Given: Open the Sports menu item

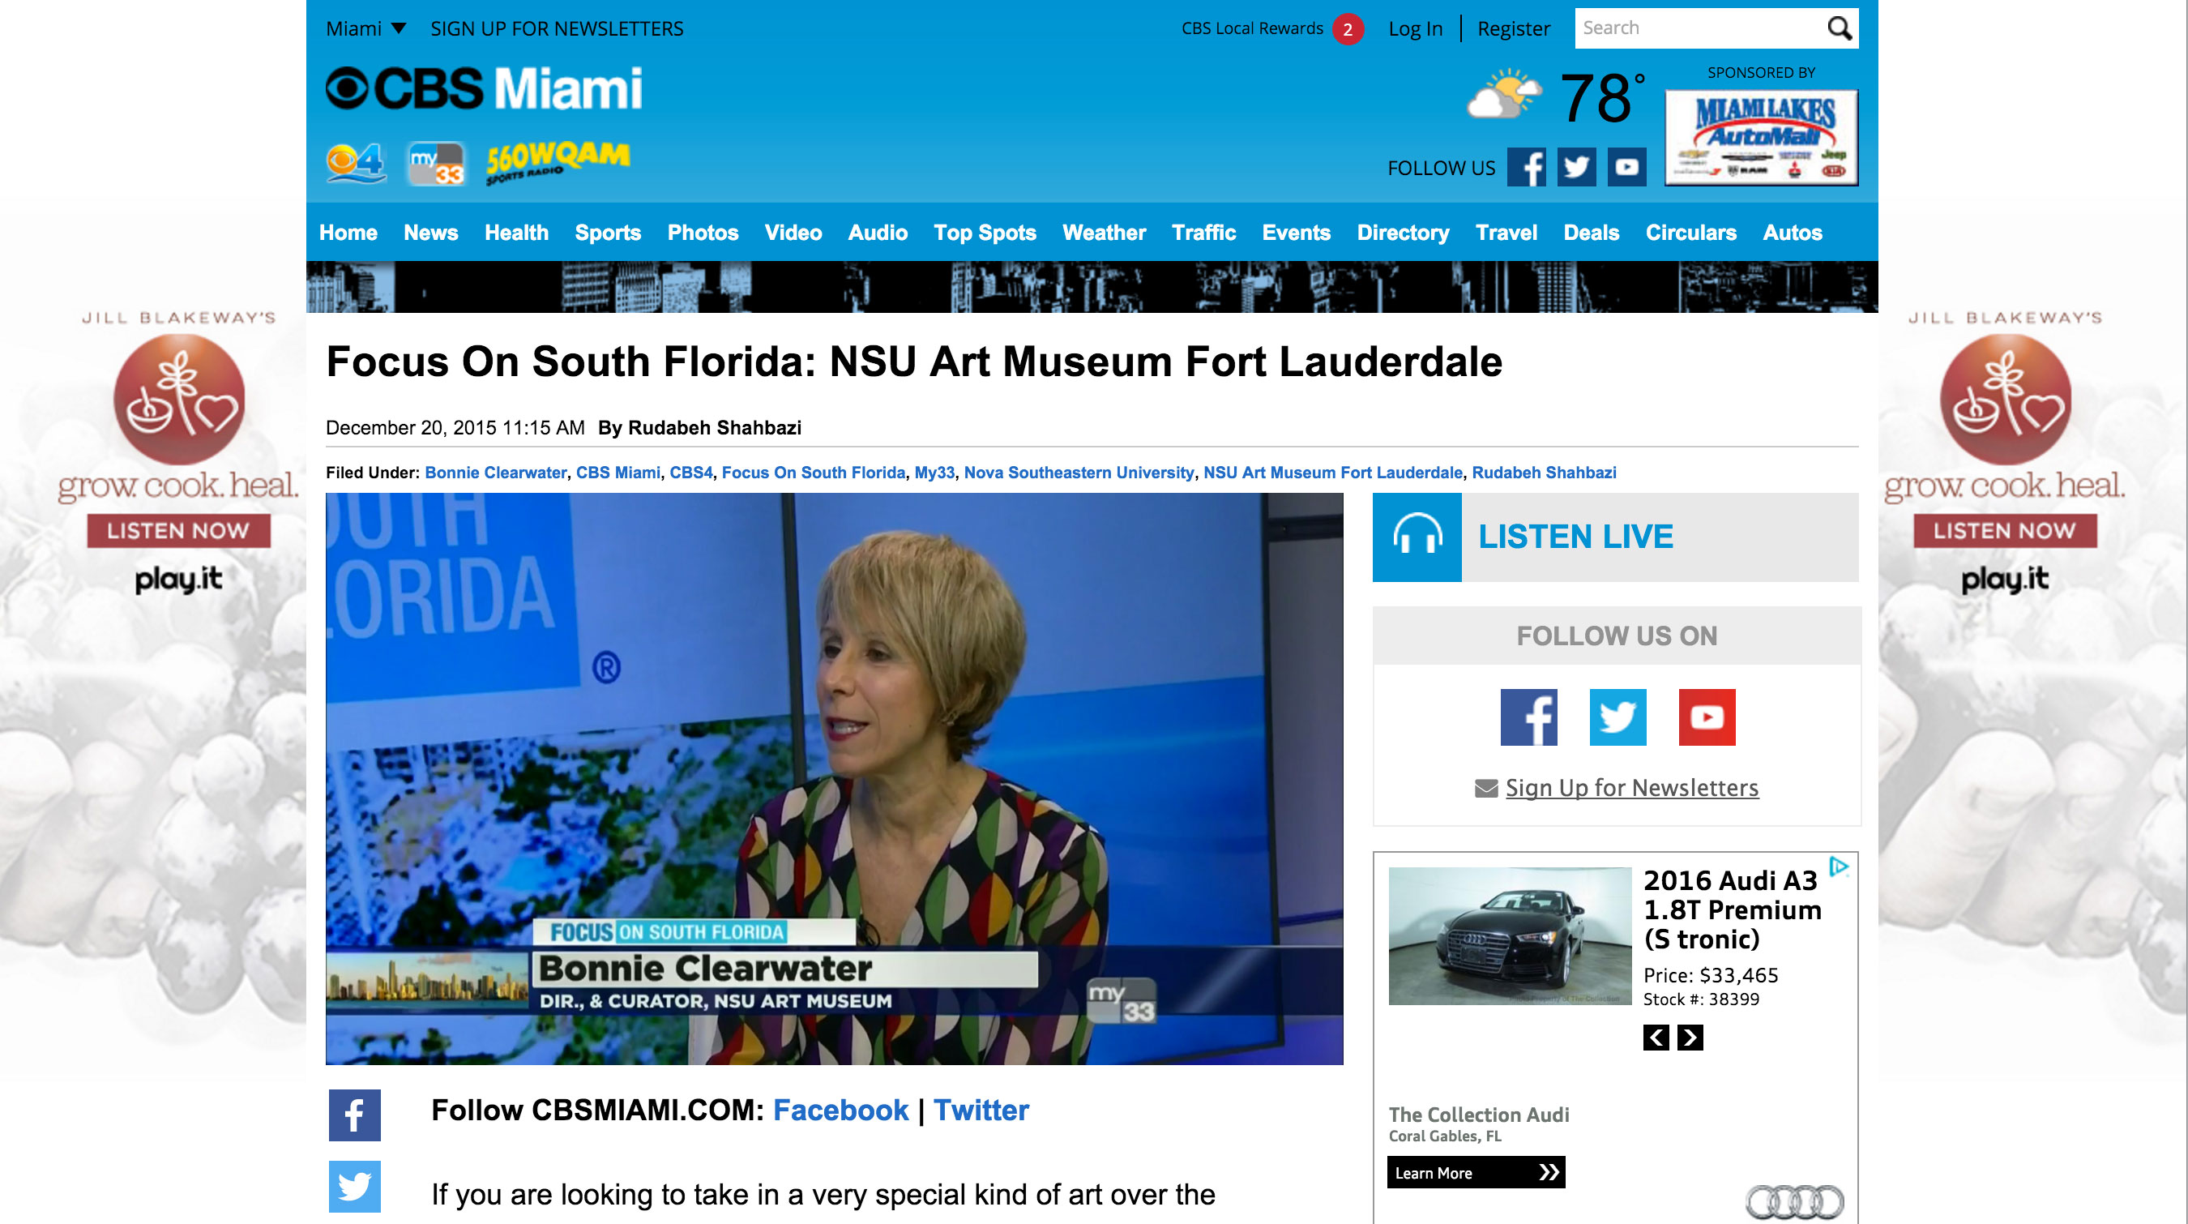Looking at the screenshot, I should click(x=608, y=233).
